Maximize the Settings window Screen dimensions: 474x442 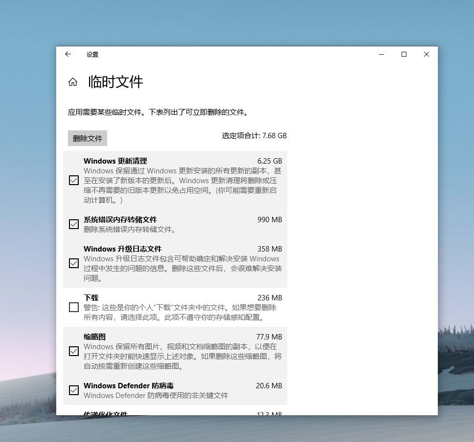click(x=404, y=54)
